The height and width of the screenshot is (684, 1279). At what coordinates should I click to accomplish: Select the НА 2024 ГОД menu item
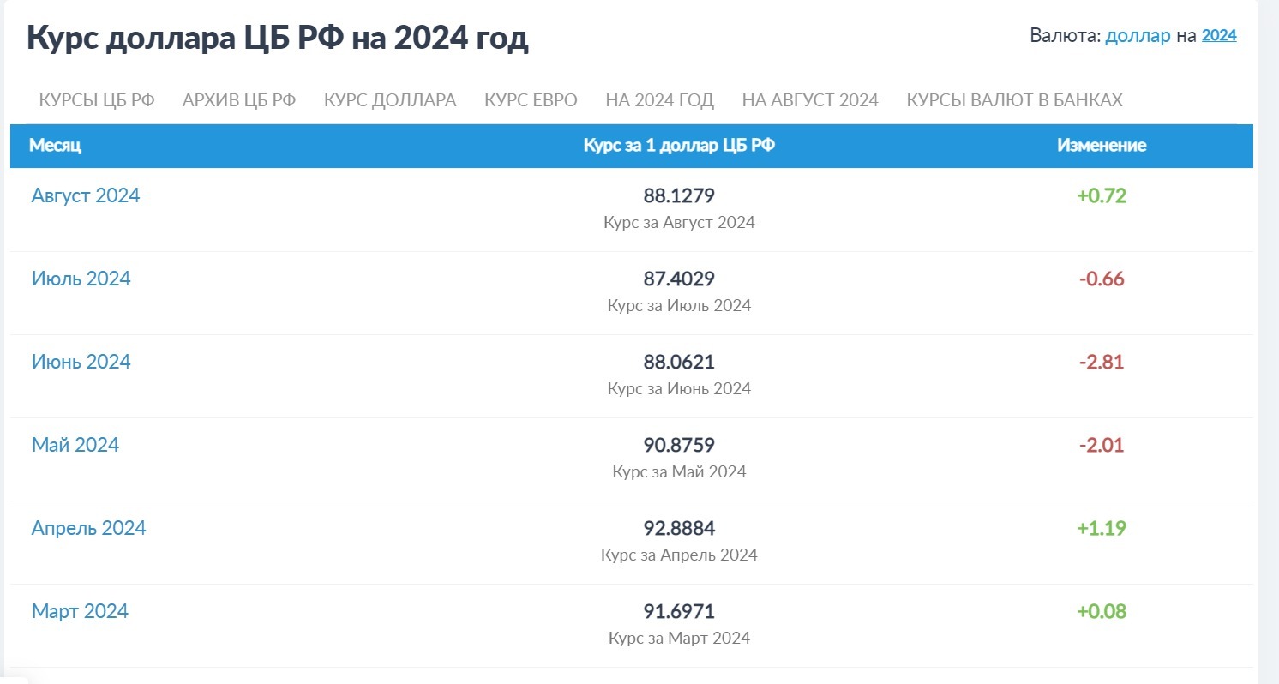(659, 100)
